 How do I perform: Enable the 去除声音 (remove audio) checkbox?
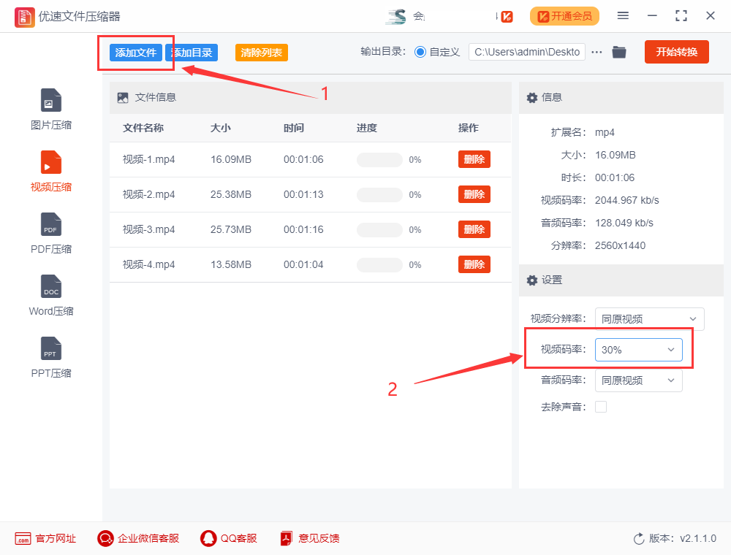(x=601, y=407)
